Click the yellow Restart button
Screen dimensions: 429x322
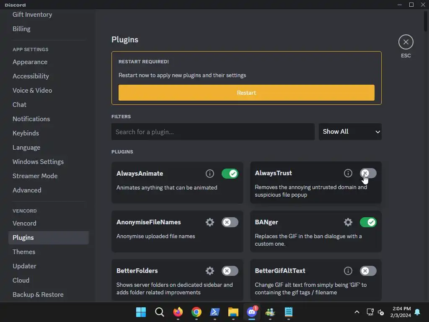point(246,93)
